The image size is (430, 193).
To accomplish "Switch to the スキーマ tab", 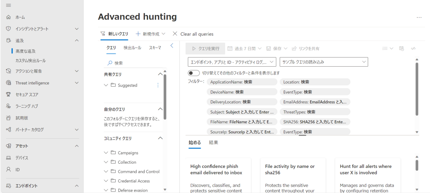I will click(x=155, y=48).
